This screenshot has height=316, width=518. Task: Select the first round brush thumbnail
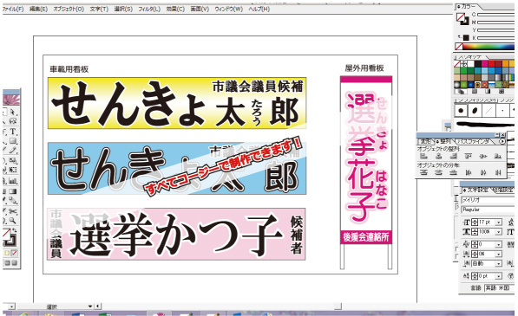(x=461, y=111)
